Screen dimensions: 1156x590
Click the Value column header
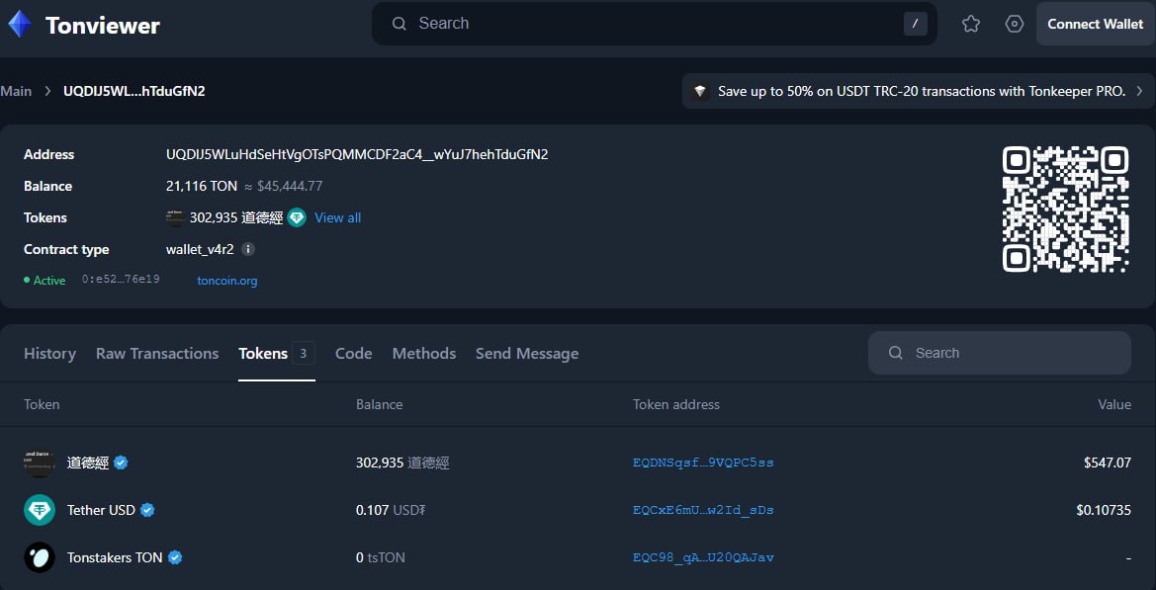[1114, 404]
